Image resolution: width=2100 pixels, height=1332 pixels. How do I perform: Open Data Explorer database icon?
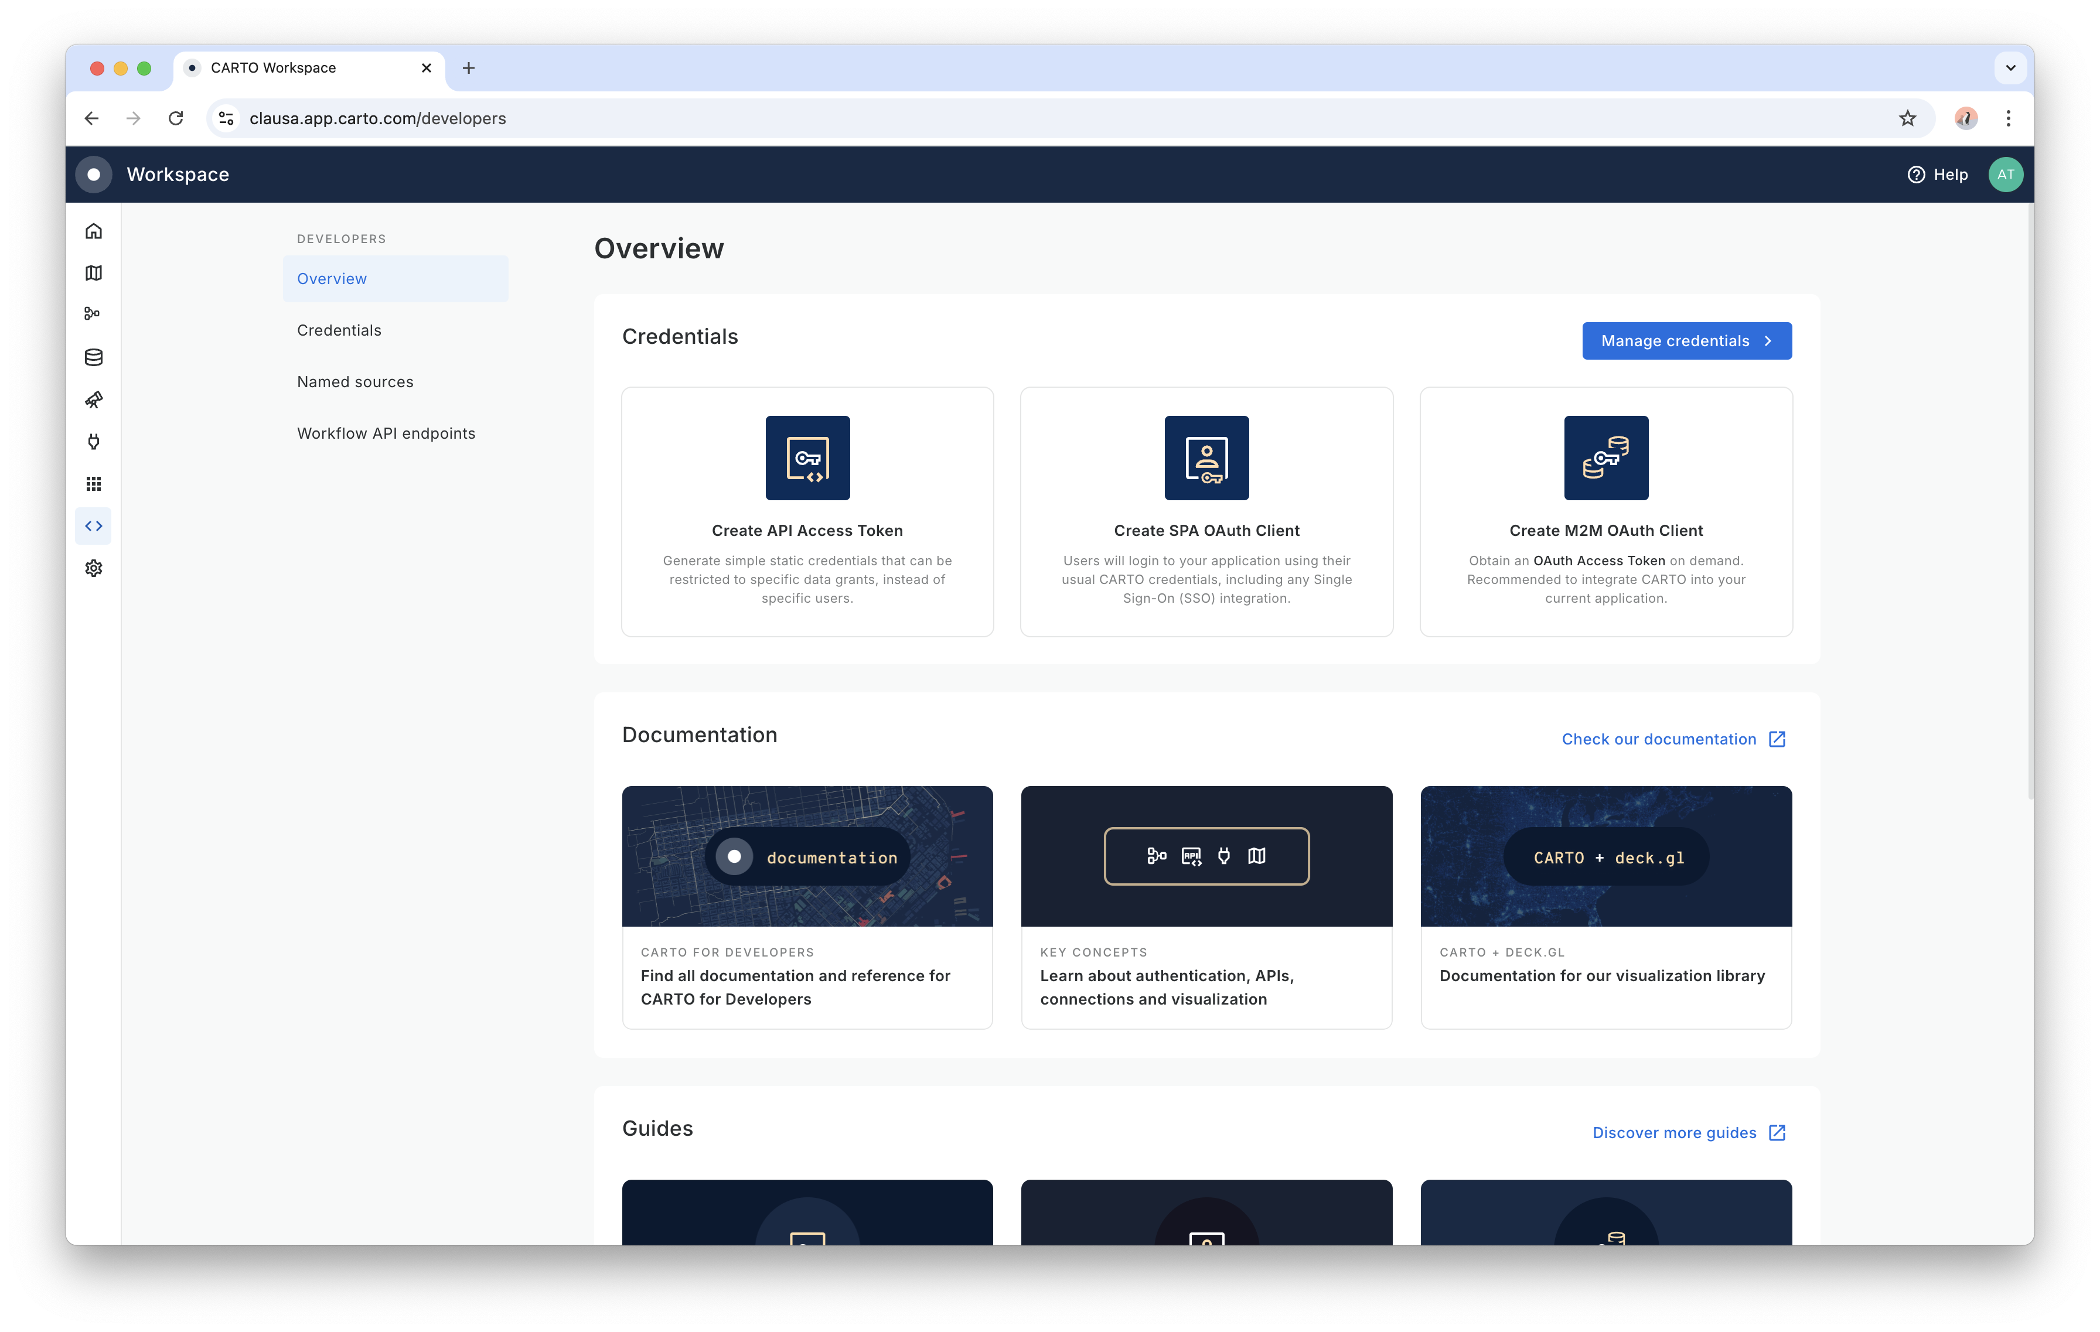(x=93, y=357)
